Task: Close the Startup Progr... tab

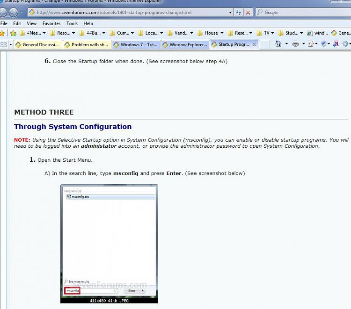Action: pyautogui.click(x=254, y=44)
